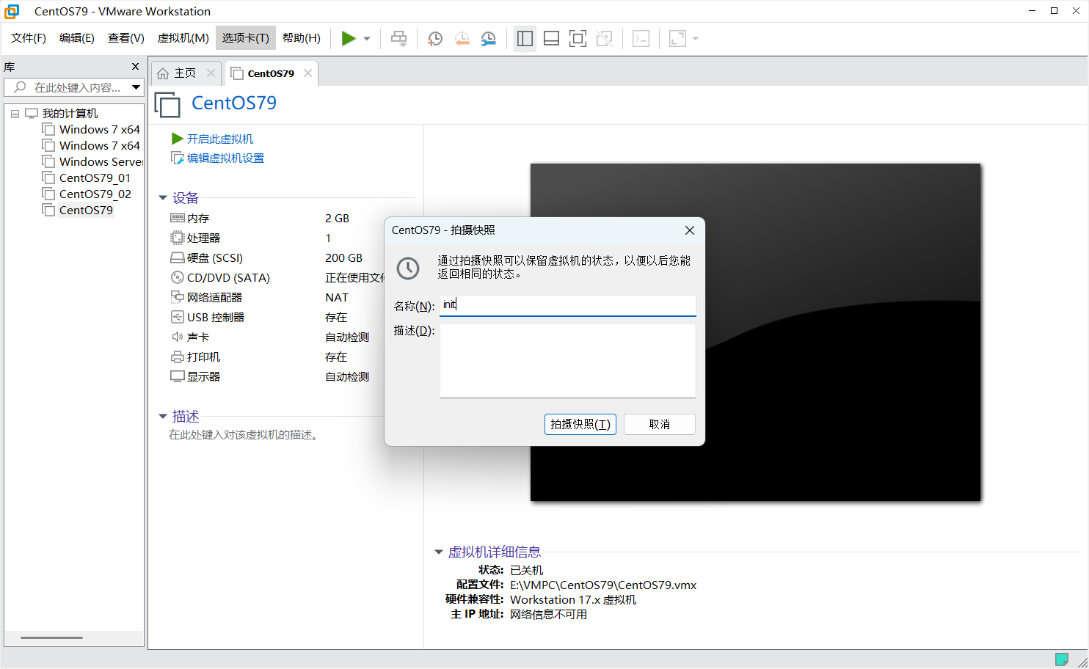
Task: Open the USB 控制器 device entry
Action: pyautogui.click(x=208, y=318)
